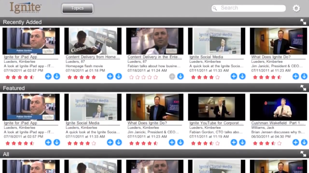Rate Cushman Wakefield Part 1 five stars
The width and height of the screenshot is (309, 173).
pos(279,143)
